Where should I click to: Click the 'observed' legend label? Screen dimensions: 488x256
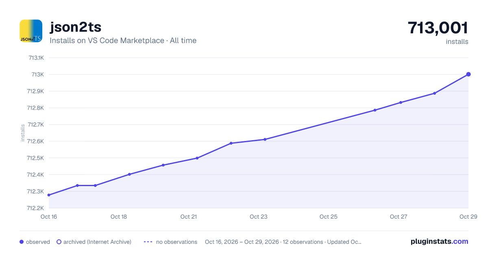click(x=38, y=242)
